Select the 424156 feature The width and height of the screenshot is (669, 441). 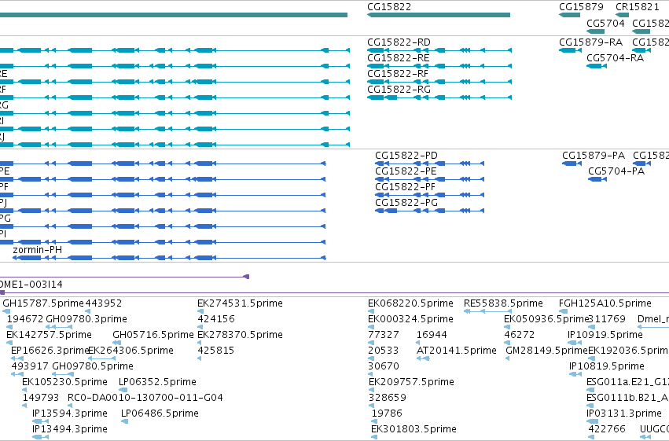[200, 327]
